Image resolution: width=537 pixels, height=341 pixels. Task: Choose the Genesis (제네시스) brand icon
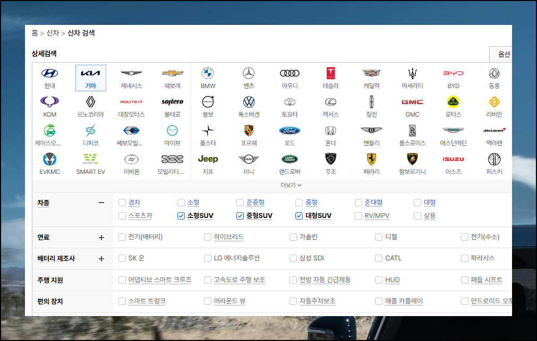(132, 73)
